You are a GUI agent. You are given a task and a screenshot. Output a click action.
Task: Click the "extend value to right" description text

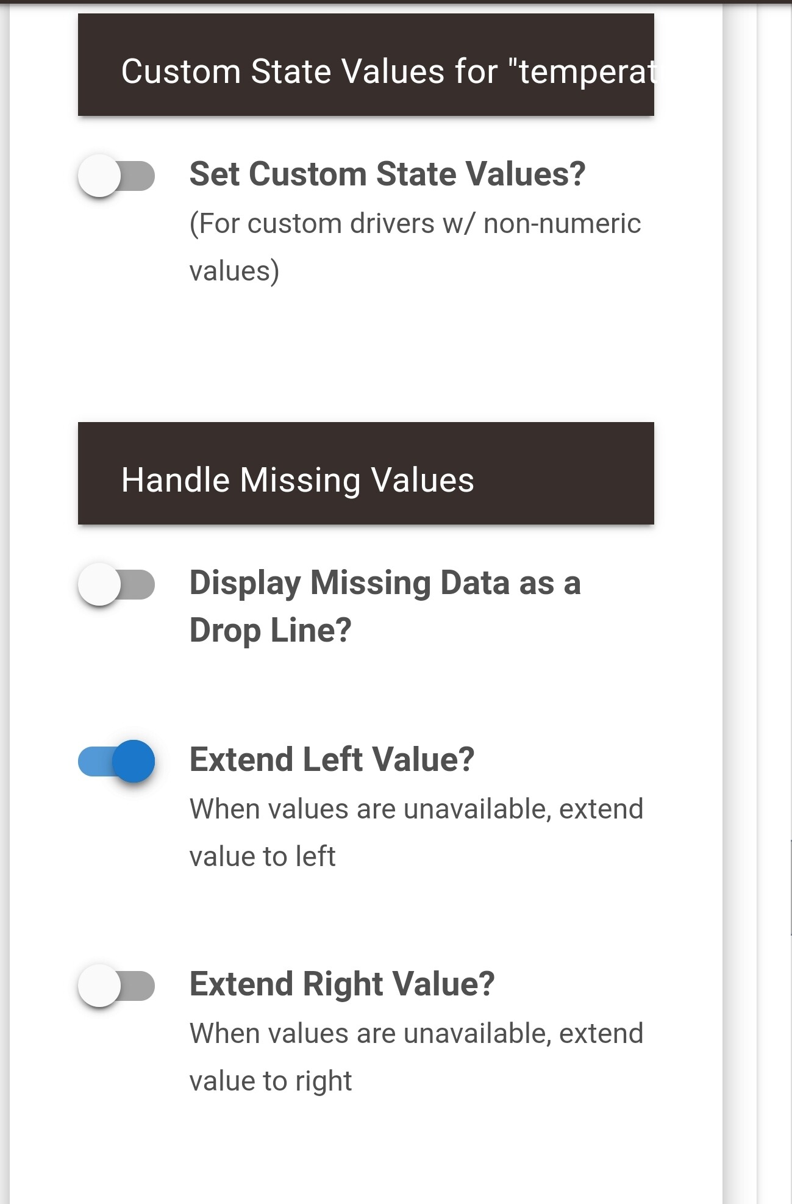click(x=416, y=1057)
